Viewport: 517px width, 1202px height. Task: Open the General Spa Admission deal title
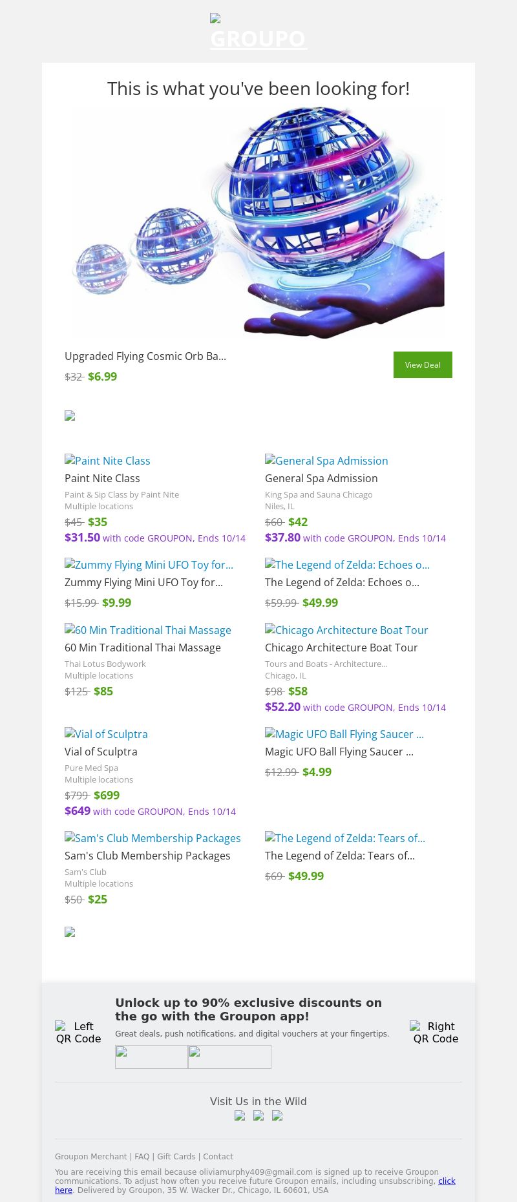pos(321,478)
